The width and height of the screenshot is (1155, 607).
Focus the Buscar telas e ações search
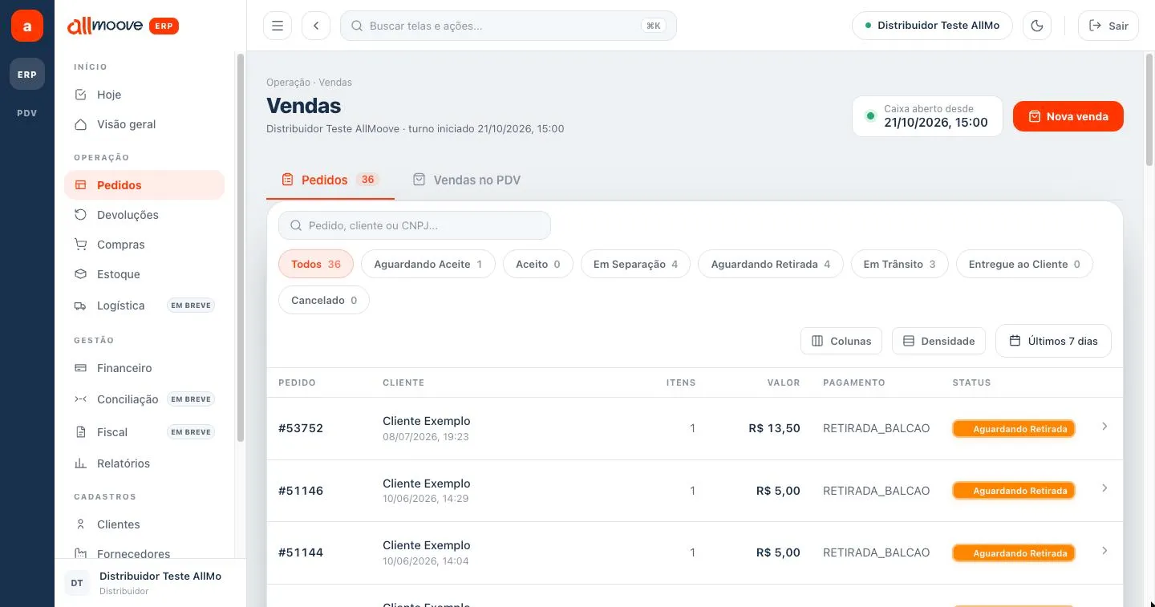pos(509,26)
